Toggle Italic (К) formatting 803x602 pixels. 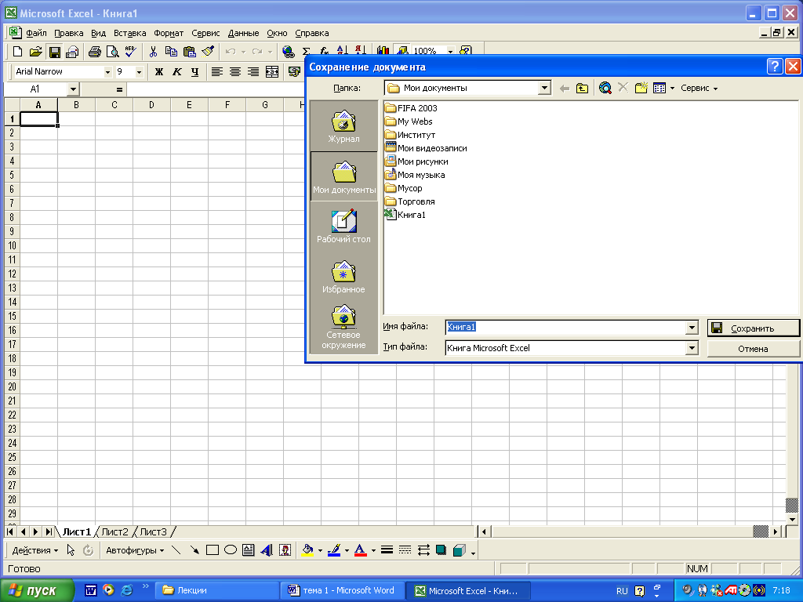pos(176,71)
